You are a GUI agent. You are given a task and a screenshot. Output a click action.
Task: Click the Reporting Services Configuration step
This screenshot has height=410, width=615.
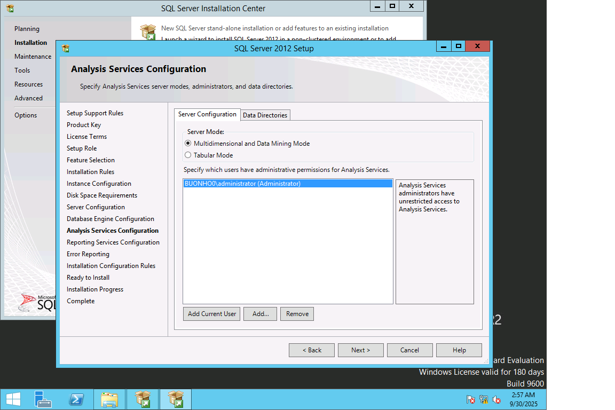(113, 242)
